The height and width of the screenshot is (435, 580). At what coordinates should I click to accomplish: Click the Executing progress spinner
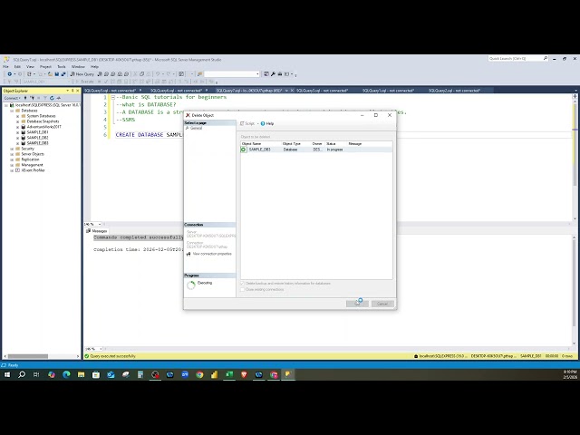pyautogui.click(x=191, y=285)
